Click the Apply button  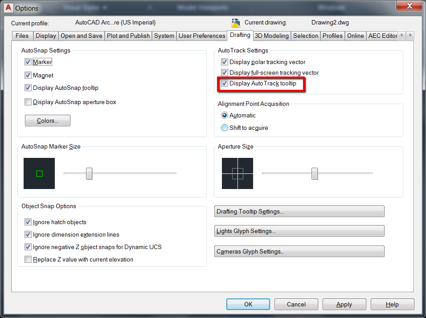[344, 304]
